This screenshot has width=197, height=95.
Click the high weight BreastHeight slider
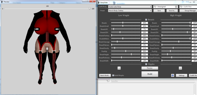click(x=176, y=55)
